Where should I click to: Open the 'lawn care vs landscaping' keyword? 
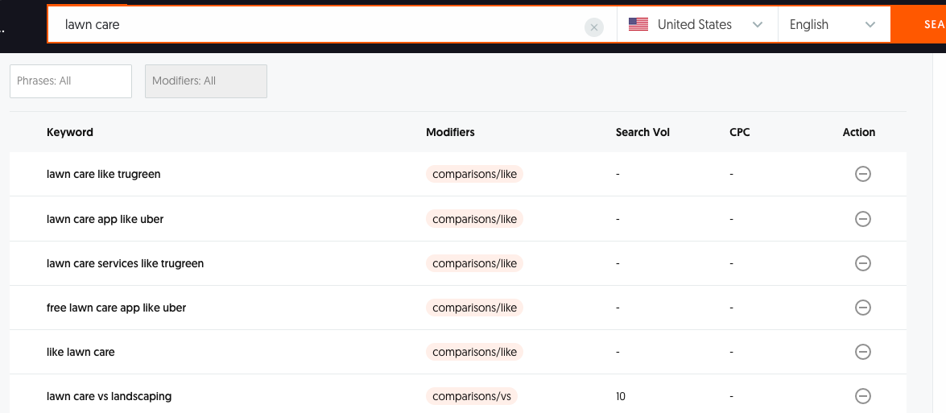(x=109, y=396)
